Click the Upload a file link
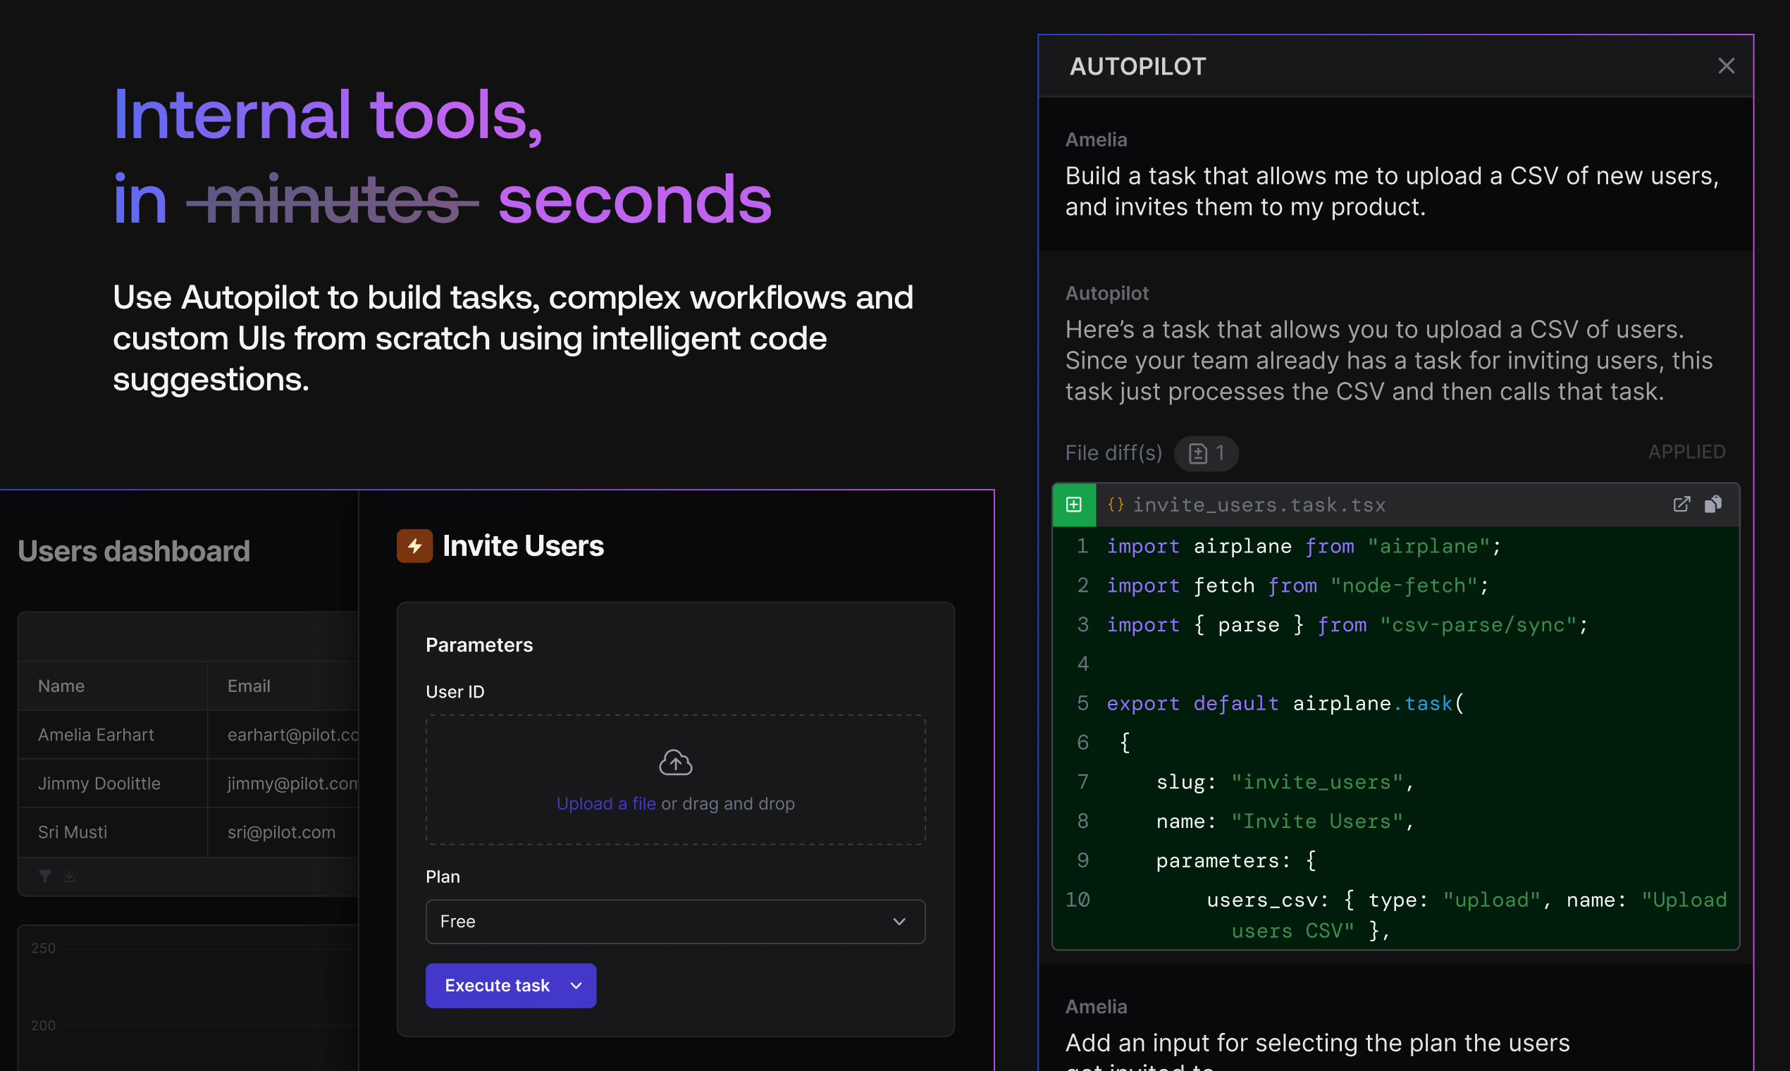This screenshot has height=1071, width=1790. click(x=605, y=804)
